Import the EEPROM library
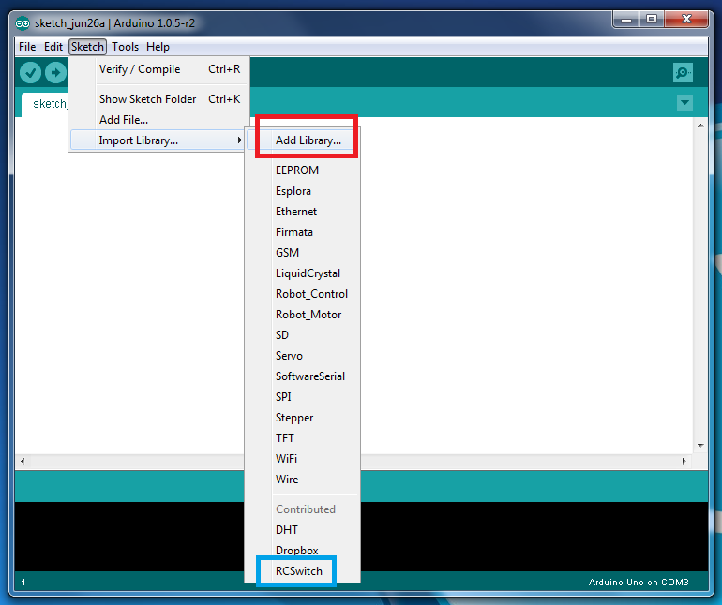Image resolution: width=722 pixels, height=605 pixels. [303, 170]
